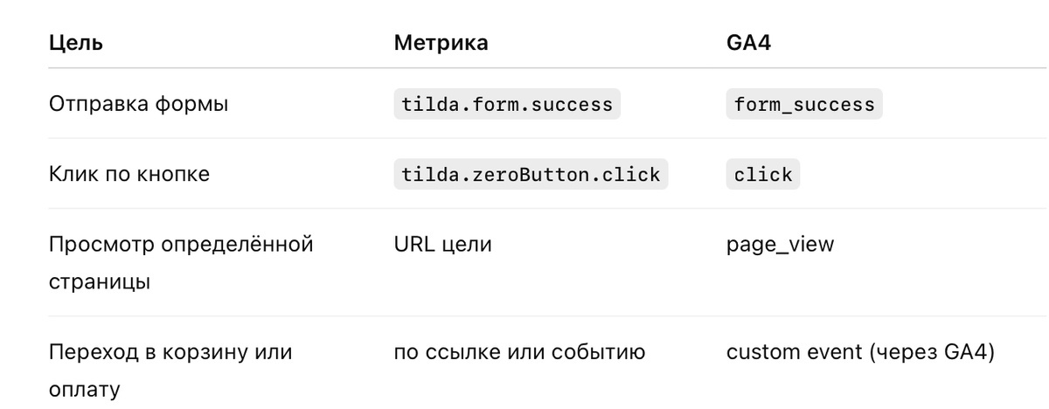This screenshot has width=1049, height=409.
Task: Click the "по ссылке или событию" cell
Action: click(519, 353)
